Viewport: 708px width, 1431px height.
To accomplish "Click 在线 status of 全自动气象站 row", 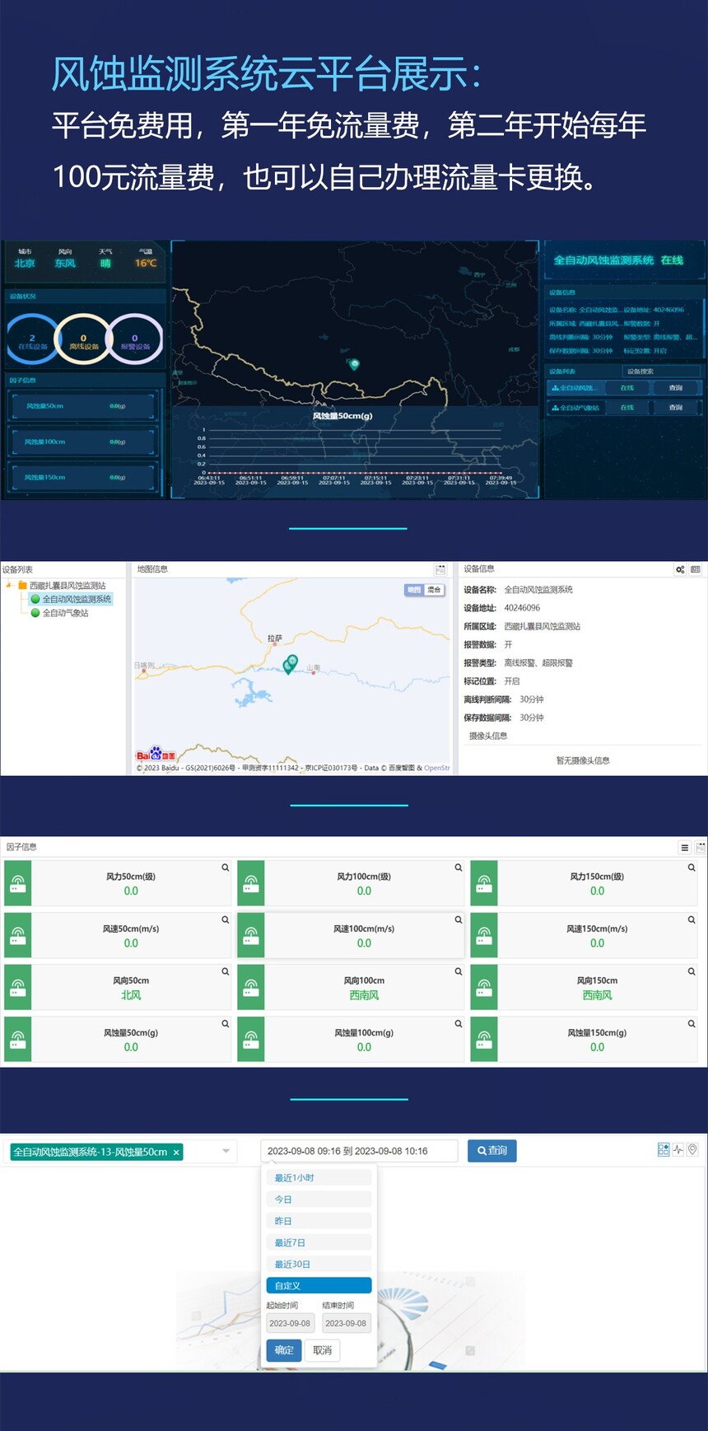I will [627, 407].
